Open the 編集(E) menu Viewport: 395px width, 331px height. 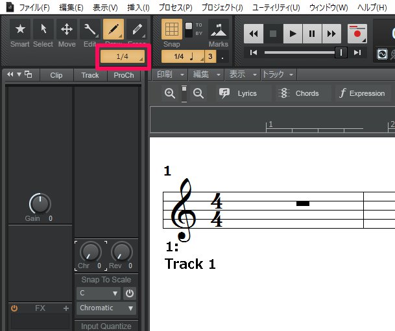[x=71, y=8]
